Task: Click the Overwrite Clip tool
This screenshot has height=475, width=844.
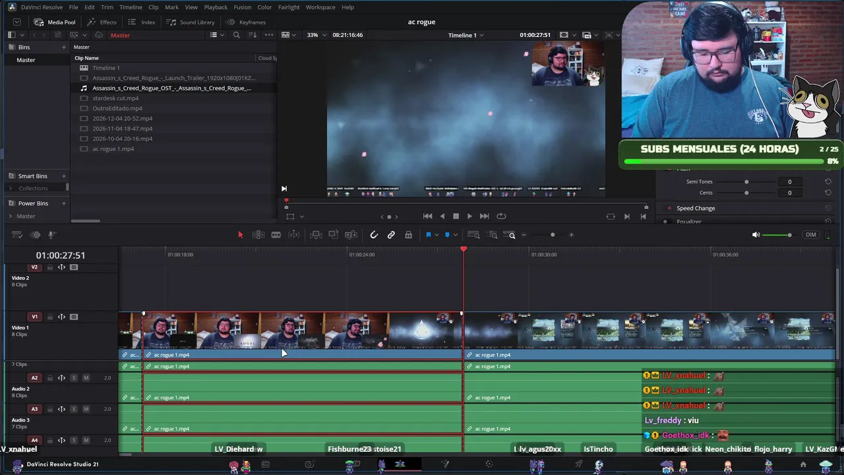Action: pyautogui.click(x=334, y=235)
